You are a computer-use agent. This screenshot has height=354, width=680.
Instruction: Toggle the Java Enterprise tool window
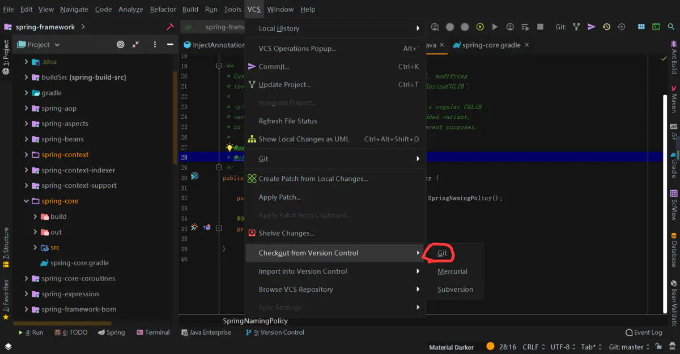click(206, 333)
